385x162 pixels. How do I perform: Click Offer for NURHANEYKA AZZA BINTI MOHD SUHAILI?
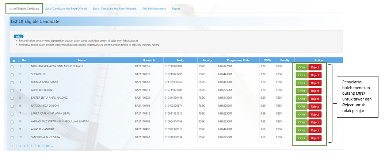point(301,67)
